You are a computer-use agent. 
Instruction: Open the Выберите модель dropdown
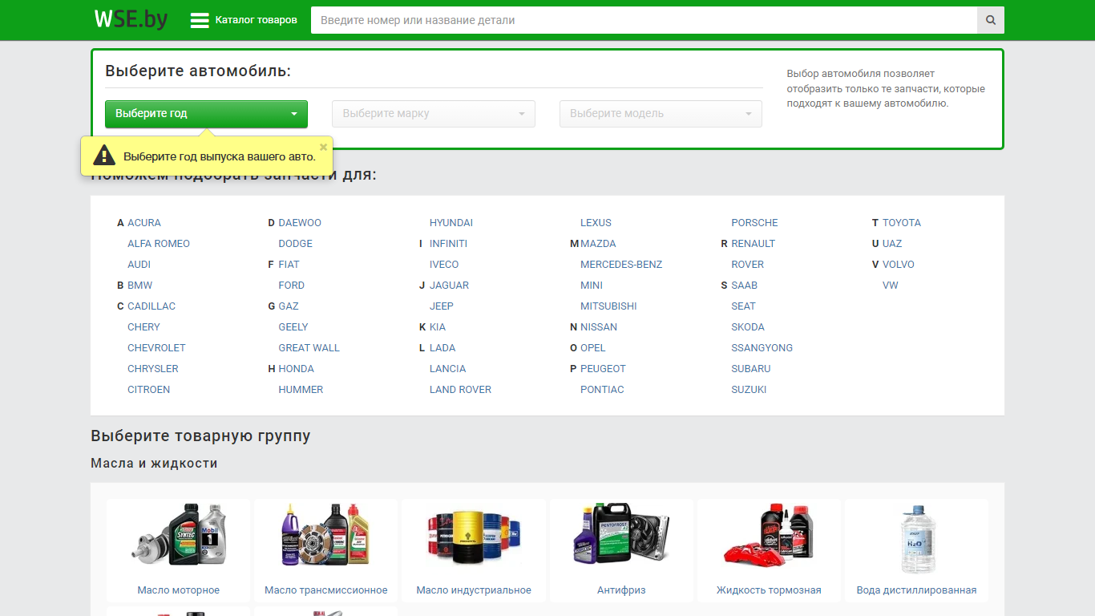coord(661,114)
